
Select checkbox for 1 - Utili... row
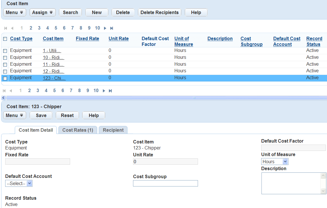5,51
